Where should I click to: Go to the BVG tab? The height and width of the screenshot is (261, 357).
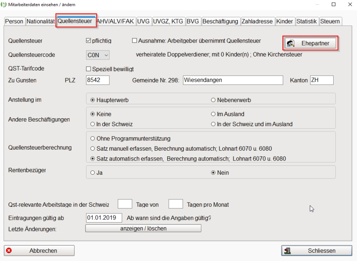point(193,21)
